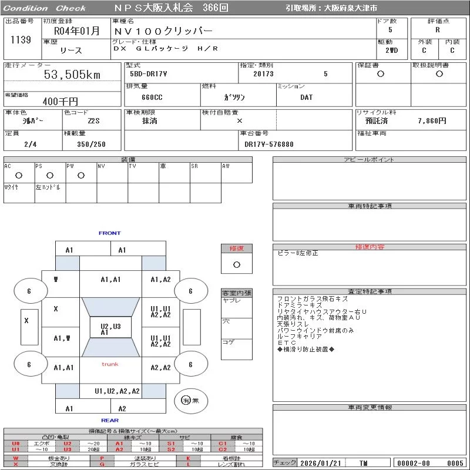Screen dimensions: 470x470
Task: Select body color value 'シルバー'
Action: 33,121
